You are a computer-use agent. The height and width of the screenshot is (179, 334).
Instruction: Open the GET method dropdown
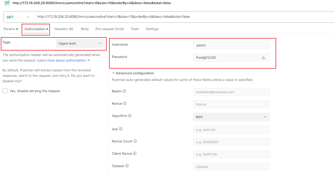18,17
